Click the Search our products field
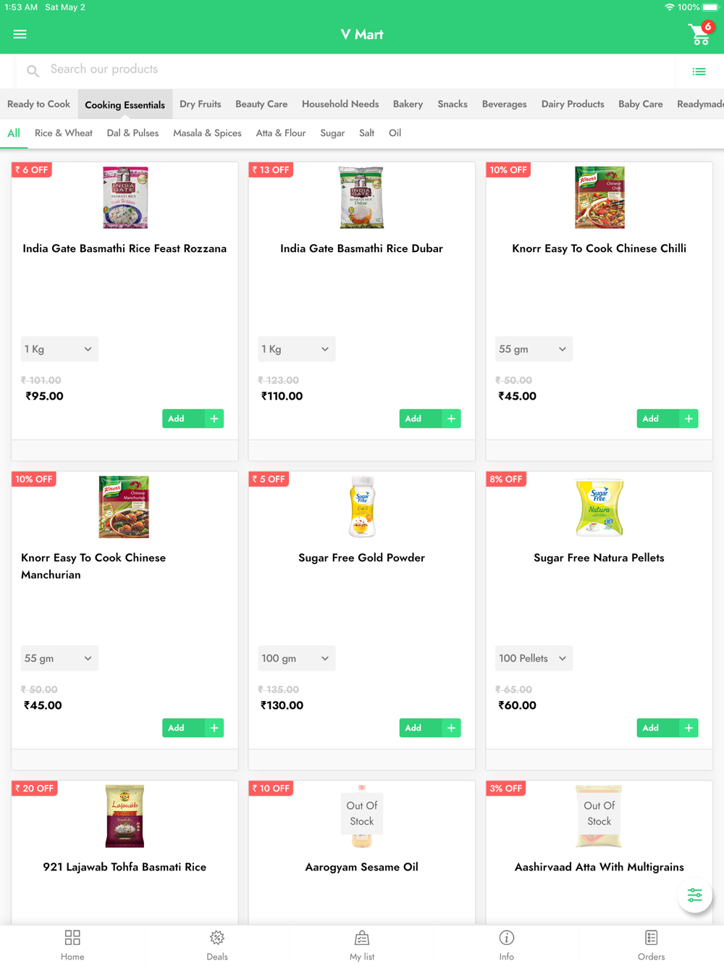The width and height of the screenshot is (724, 966). 346,70
